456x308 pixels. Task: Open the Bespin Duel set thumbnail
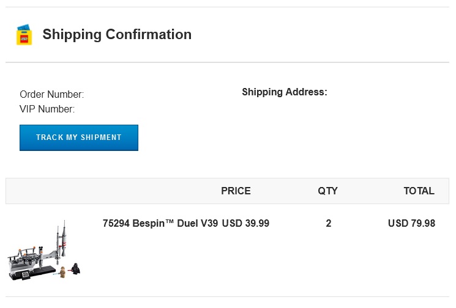(x=44, y=250)
